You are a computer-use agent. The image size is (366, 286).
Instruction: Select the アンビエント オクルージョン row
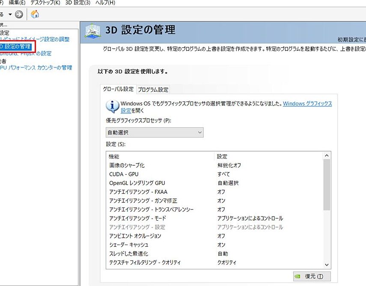coord(215,236)
